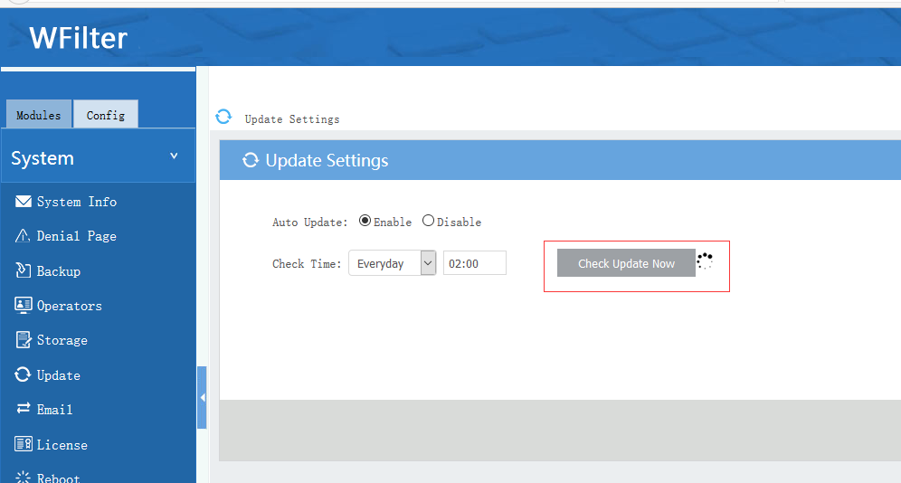Click the System section header
901x483 pixels.
[x=99, y=156]
